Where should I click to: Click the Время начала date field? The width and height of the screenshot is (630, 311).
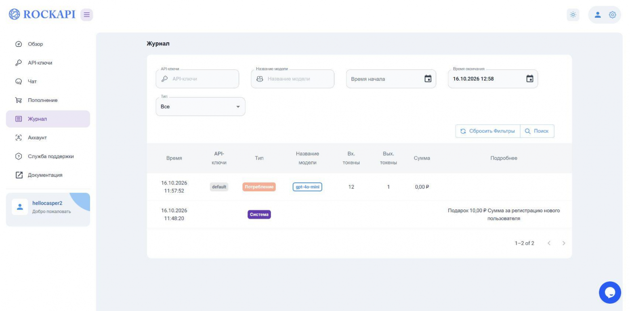coord(391,79)
